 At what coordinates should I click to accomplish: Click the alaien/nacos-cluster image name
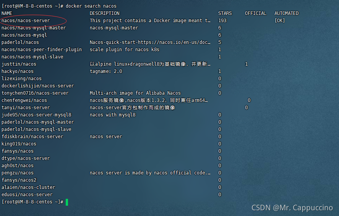pyautogui.click(x=28, y=187)
